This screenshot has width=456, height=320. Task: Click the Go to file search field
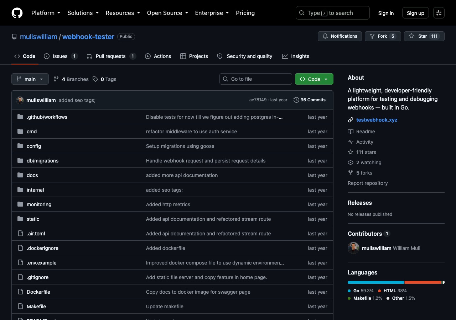click(256, 79)
